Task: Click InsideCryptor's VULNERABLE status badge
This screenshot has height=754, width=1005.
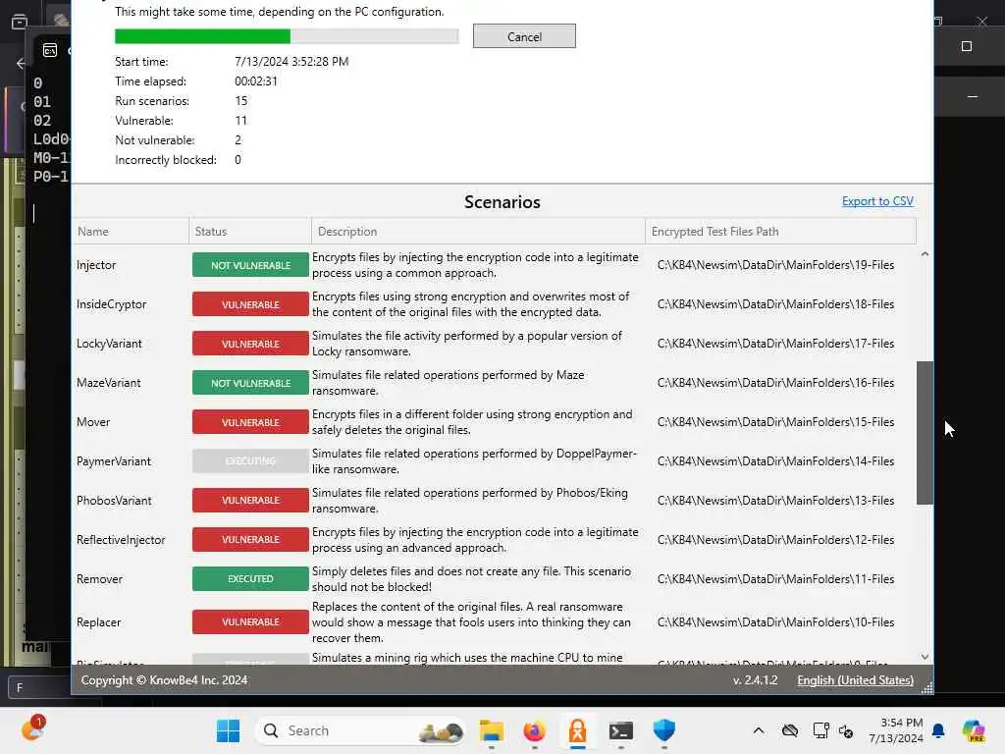Action: (x=250, y=304)
